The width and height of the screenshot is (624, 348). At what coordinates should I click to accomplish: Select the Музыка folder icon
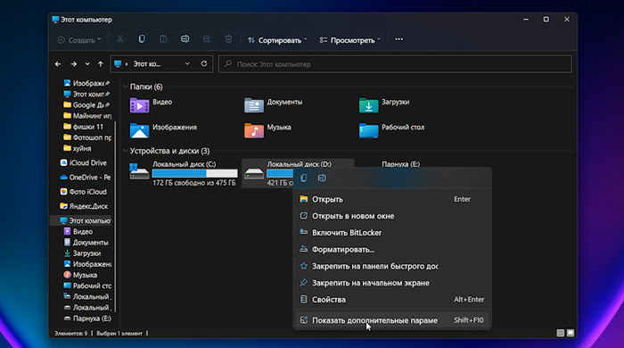point(254,130)
